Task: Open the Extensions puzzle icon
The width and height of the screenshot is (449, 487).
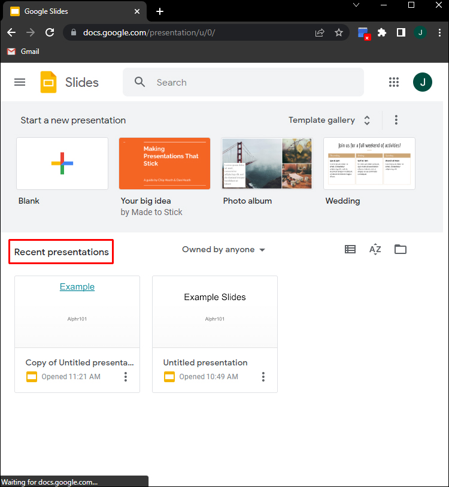Action: point(381,32)
